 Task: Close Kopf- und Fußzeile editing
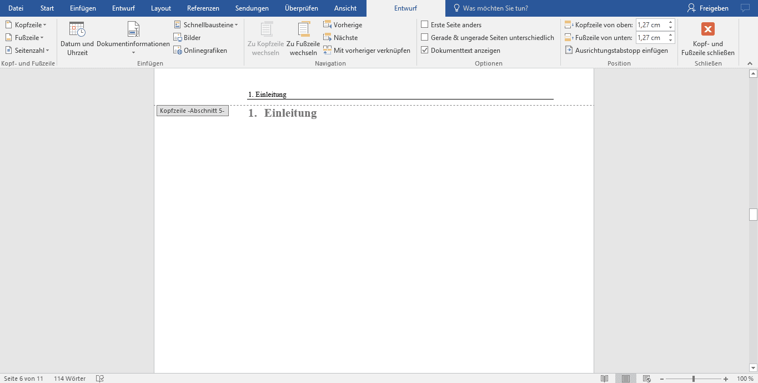(708, 38)
